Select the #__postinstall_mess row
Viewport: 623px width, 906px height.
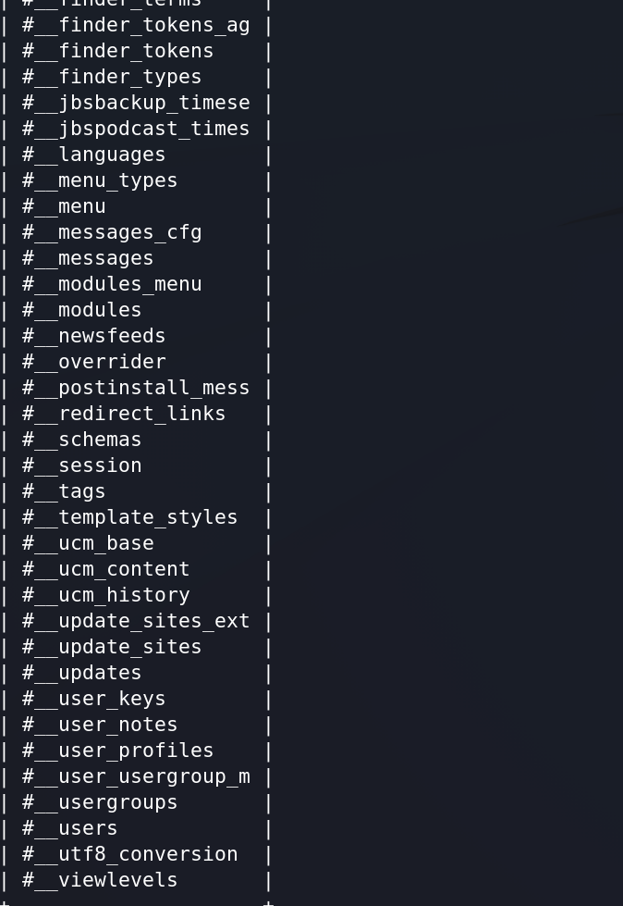tap(136, 388)
